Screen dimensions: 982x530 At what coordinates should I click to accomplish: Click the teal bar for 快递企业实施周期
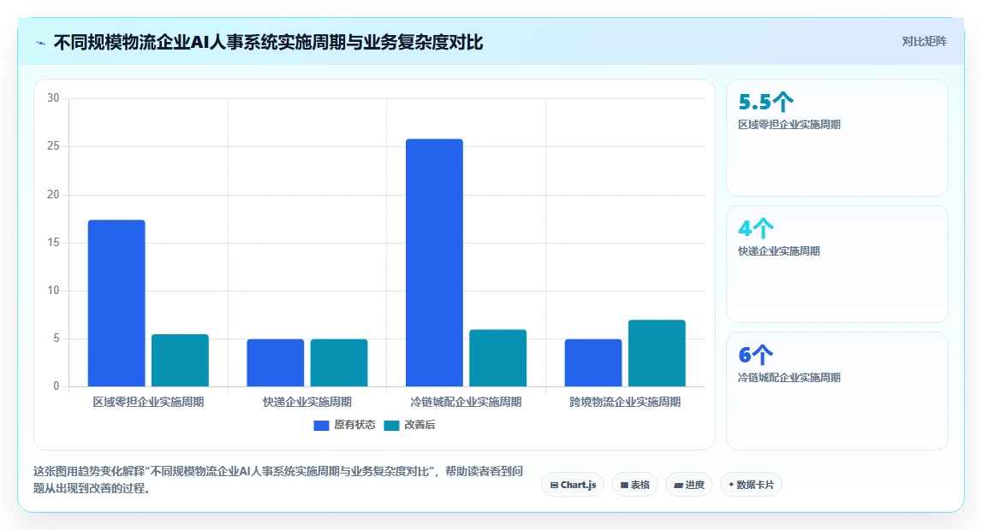(339, 362)
